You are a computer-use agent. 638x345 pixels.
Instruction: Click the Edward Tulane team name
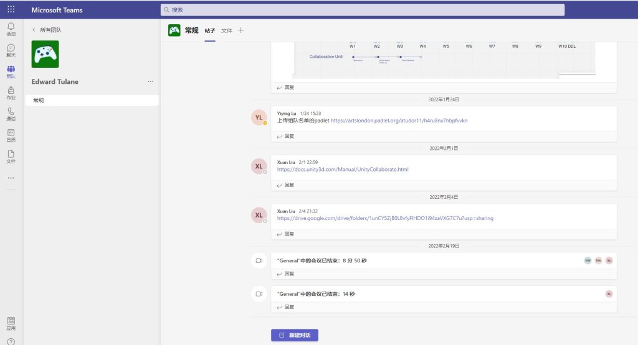click(x=55, y=81)
